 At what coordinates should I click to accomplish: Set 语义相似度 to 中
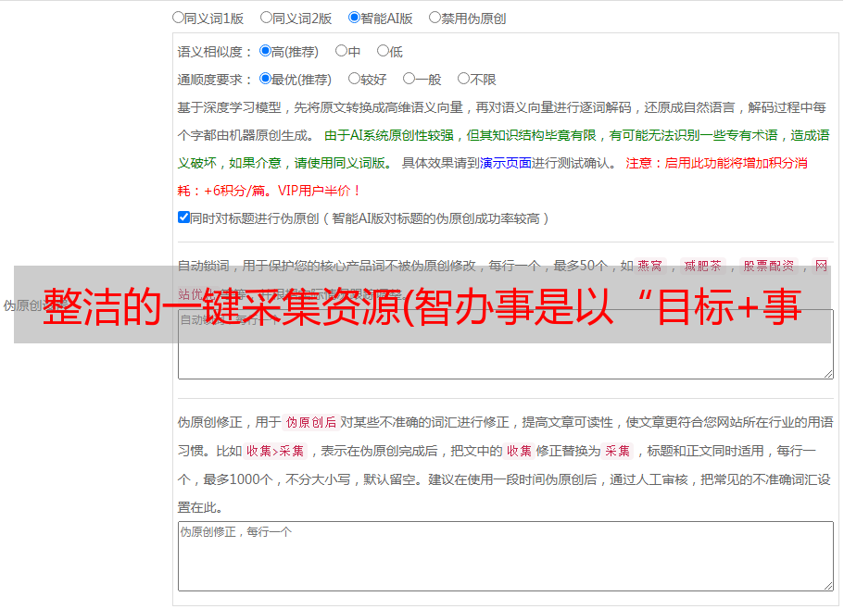pyautogui.click(x=341, y=51)
